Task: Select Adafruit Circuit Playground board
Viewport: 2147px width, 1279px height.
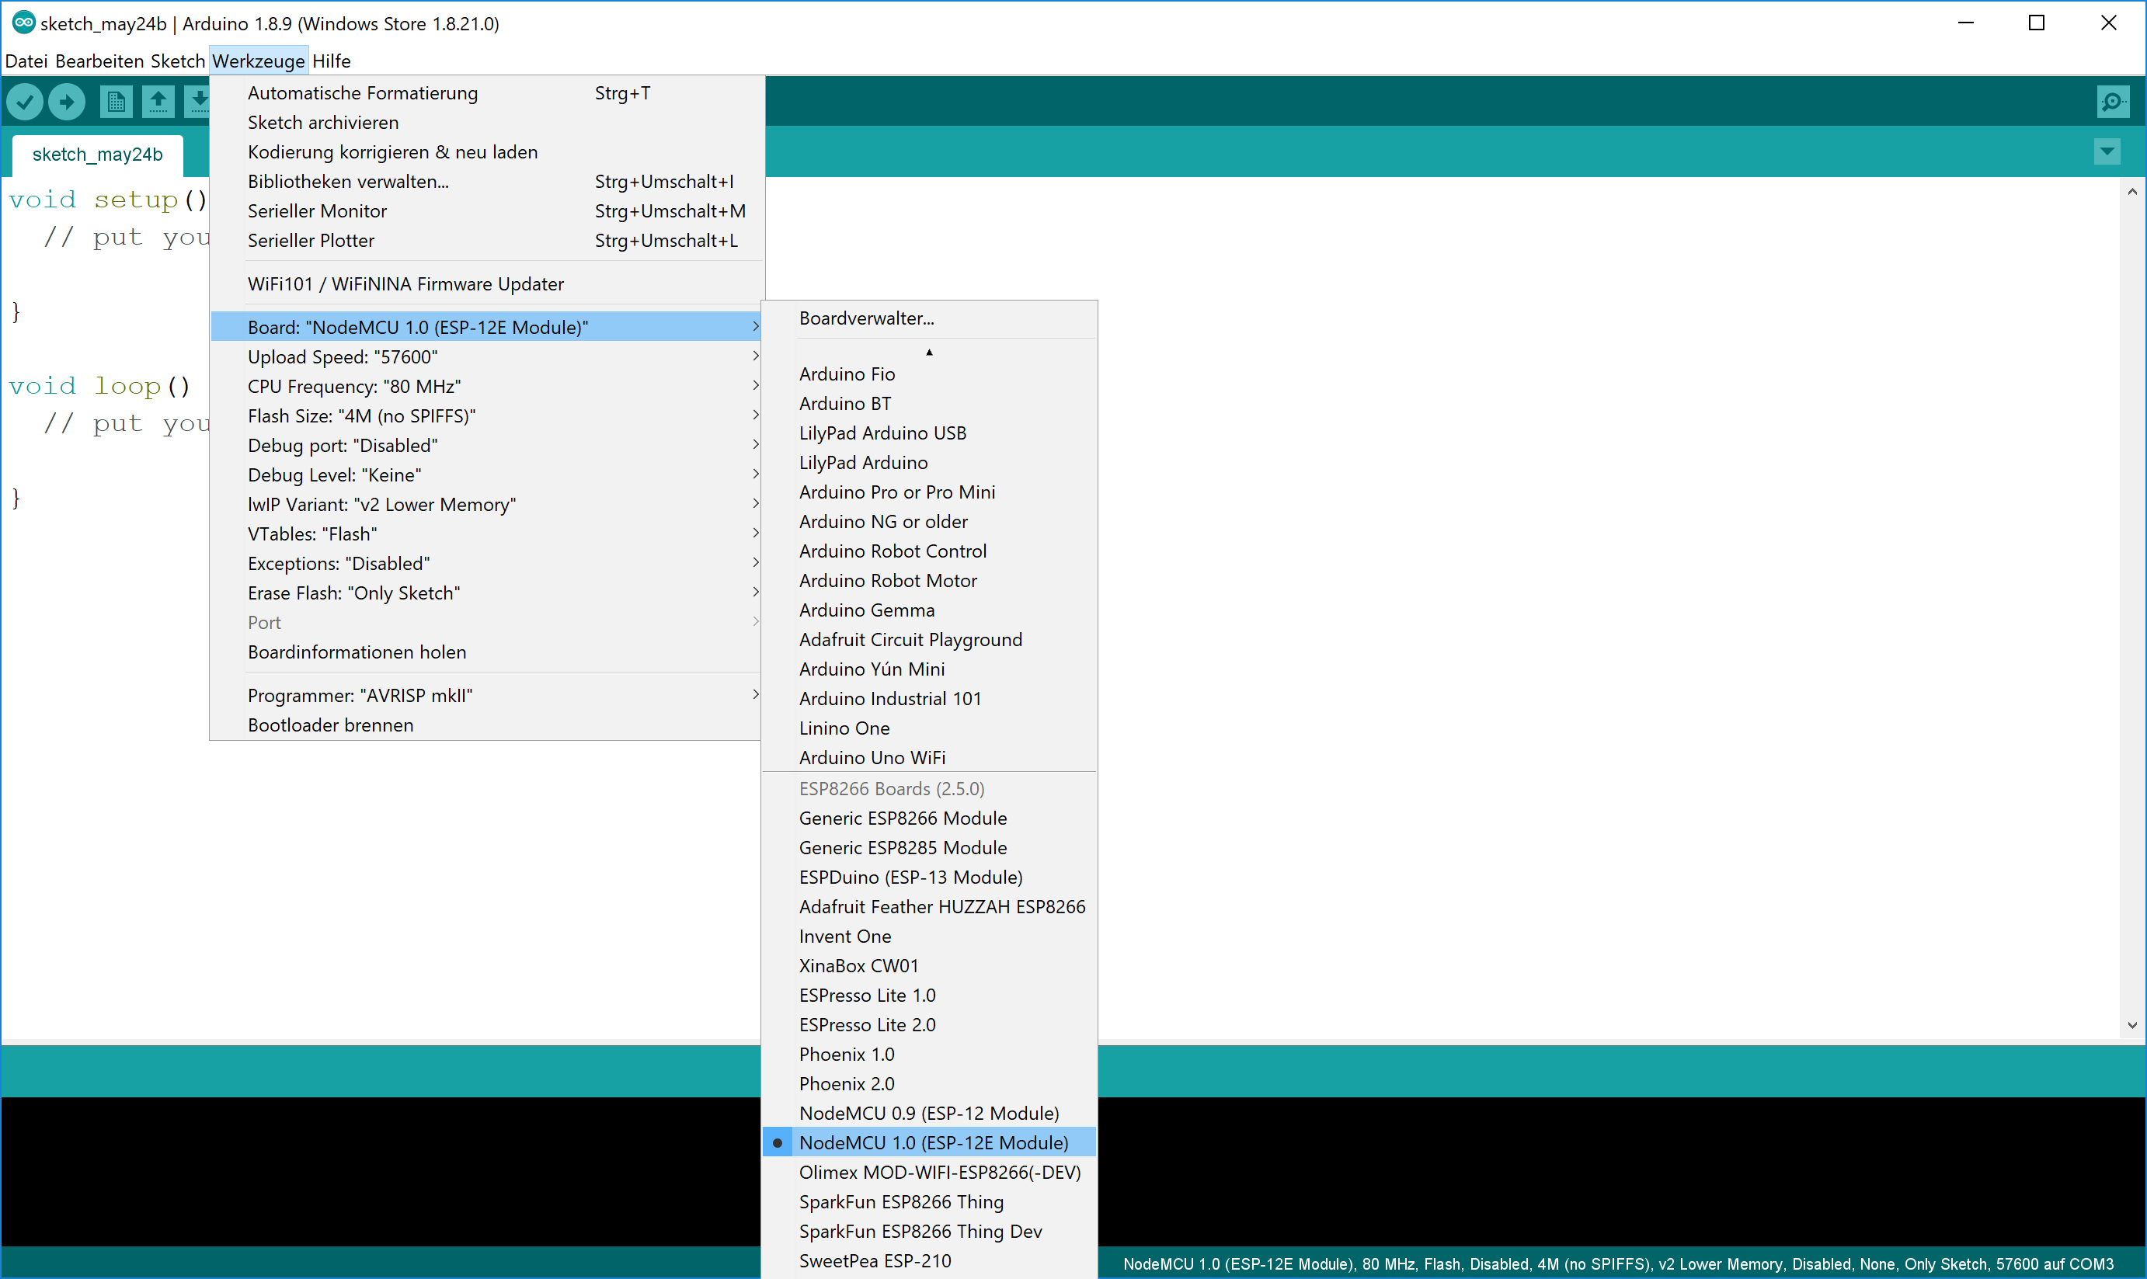Action: pos(929,638)
